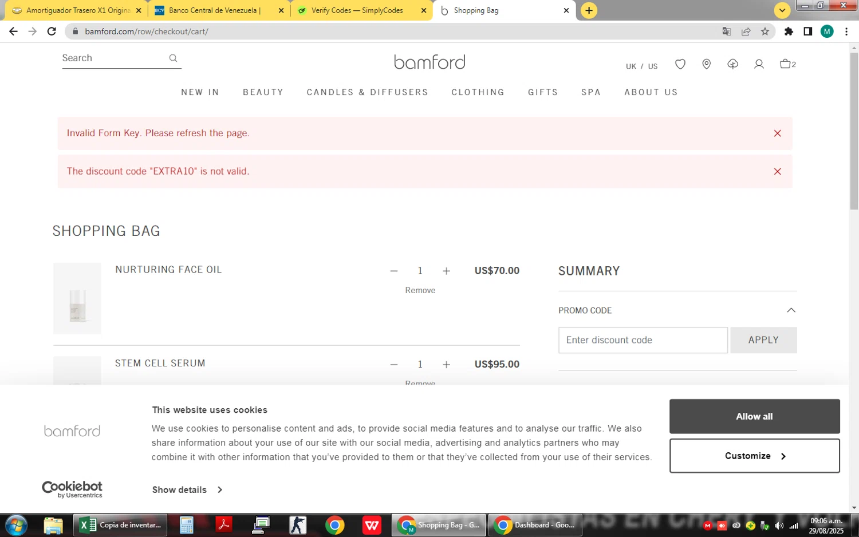Open the CANDLES & DIFFUSERS menu

point(368,92)
